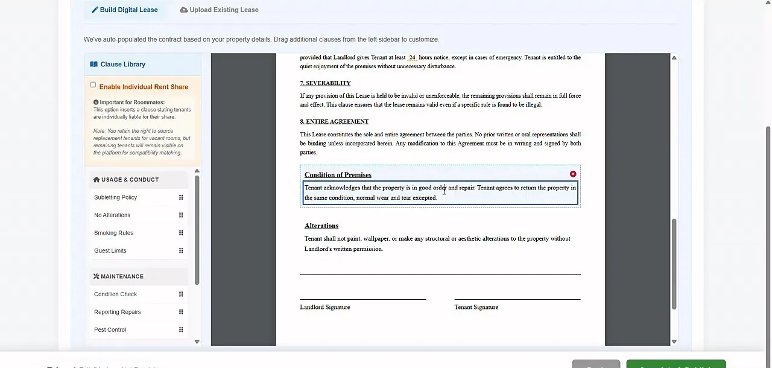Remove the Condition of Premises clause
This screenshot has width=772, height=368.
pos(573,174)
